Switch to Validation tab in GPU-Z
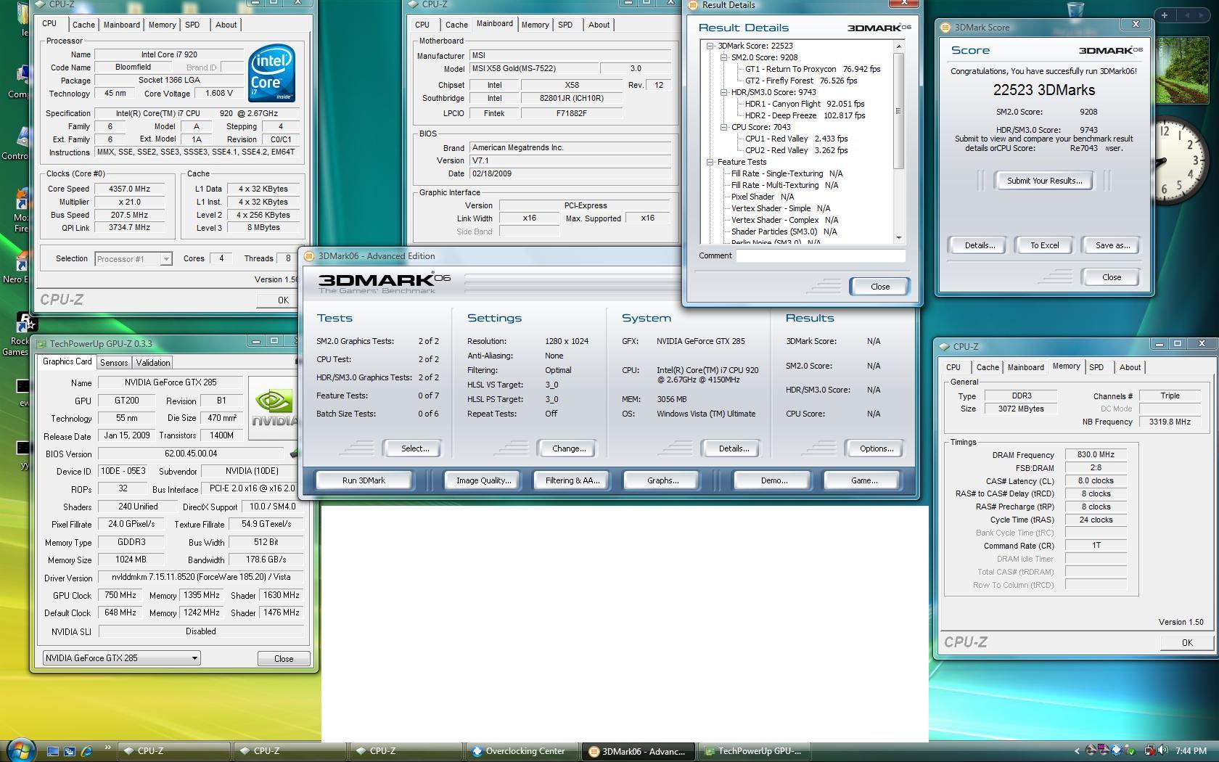This screenshot has width=1219, height=762. pos(153,363)
